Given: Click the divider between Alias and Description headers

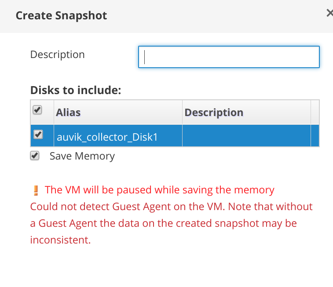Looking at the screenshot, I should [182, 112].
